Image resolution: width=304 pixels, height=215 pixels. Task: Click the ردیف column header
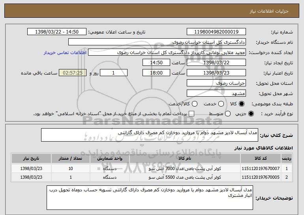(x=287, y=159)
